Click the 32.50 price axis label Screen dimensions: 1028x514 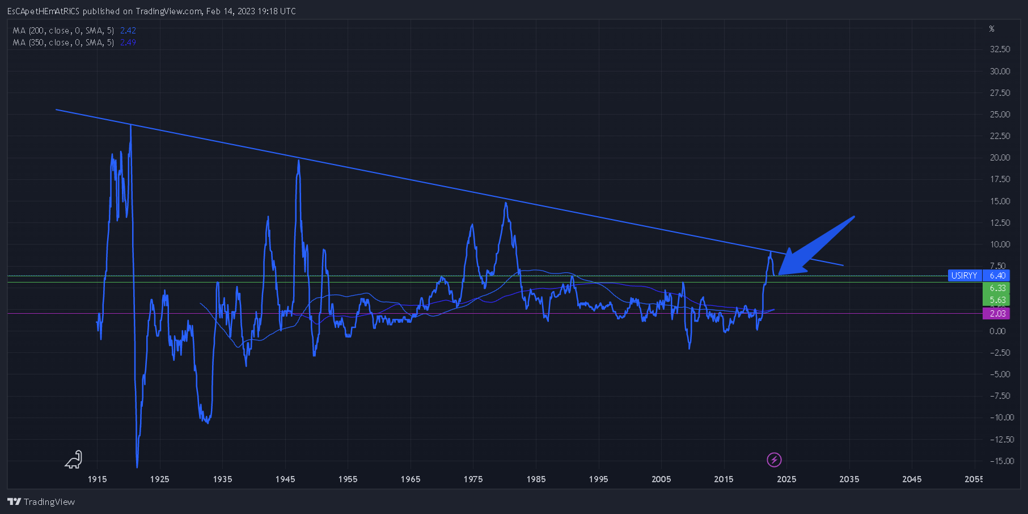tap(1000, 49)
